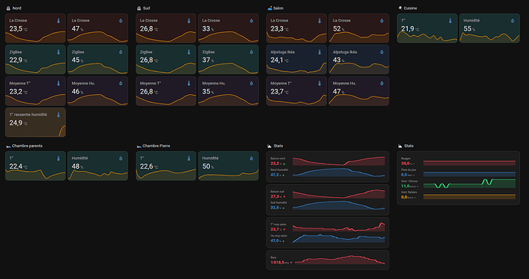Click the Vent: Rafales 0,0 value
This screenshot has width=529, height=279.
coord(404,197)
